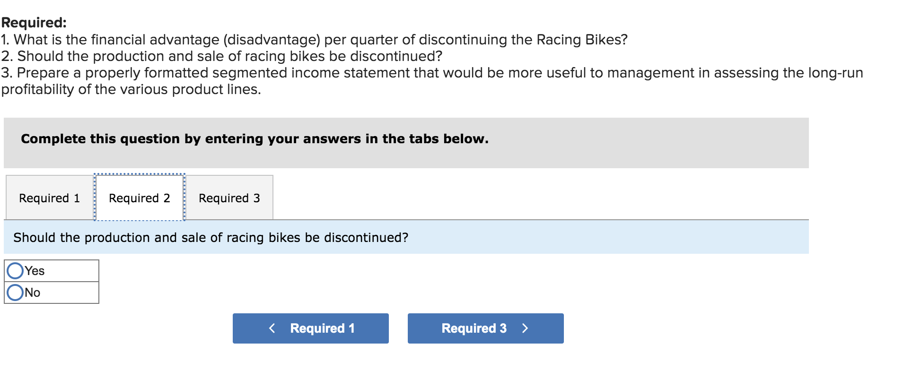Click requirement 3 about the segmented income statement
This screenshot has height=379, width=913.
tap(431, 73)
